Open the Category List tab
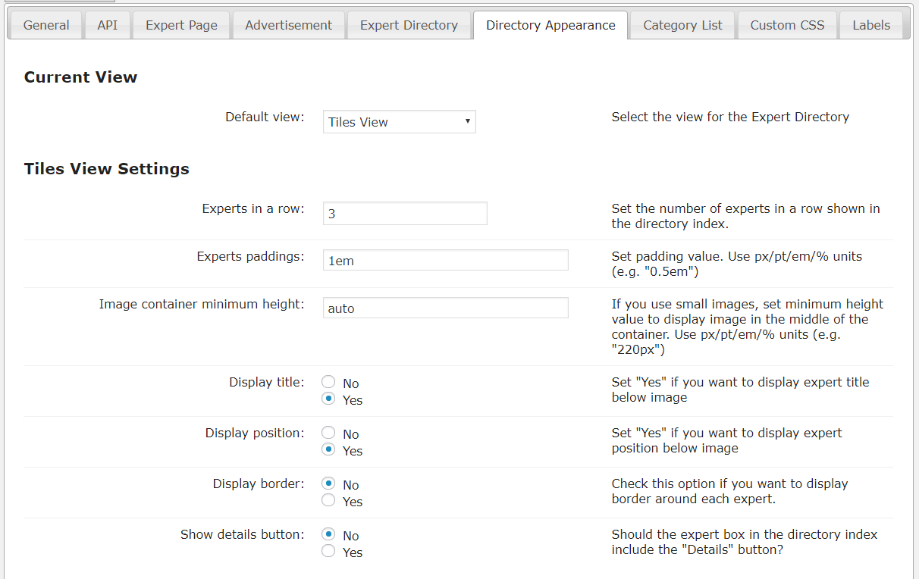 click(682, 25)
